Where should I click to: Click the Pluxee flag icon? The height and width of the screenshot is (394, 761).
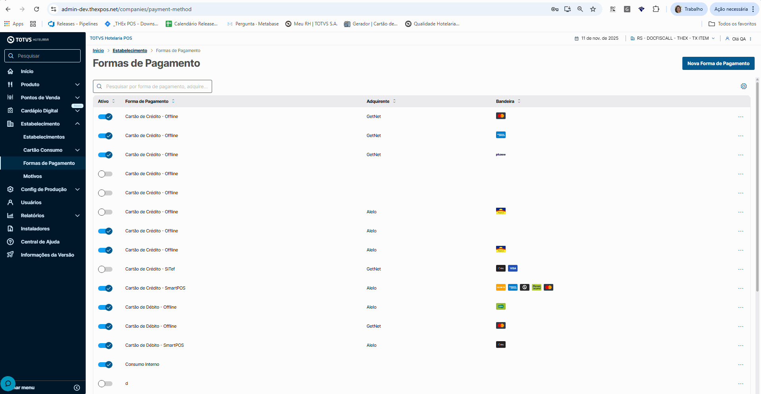pyautogui.click(x=500, y=155)
